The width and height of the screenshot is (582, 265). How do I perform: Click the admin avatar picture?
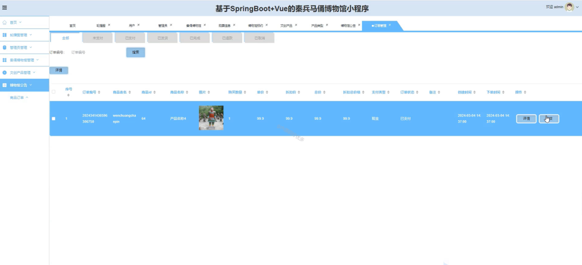569,7
